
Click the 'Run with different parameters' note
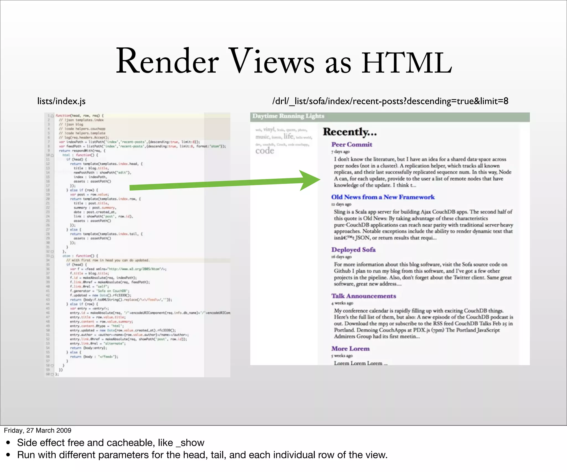coord(202,455)
